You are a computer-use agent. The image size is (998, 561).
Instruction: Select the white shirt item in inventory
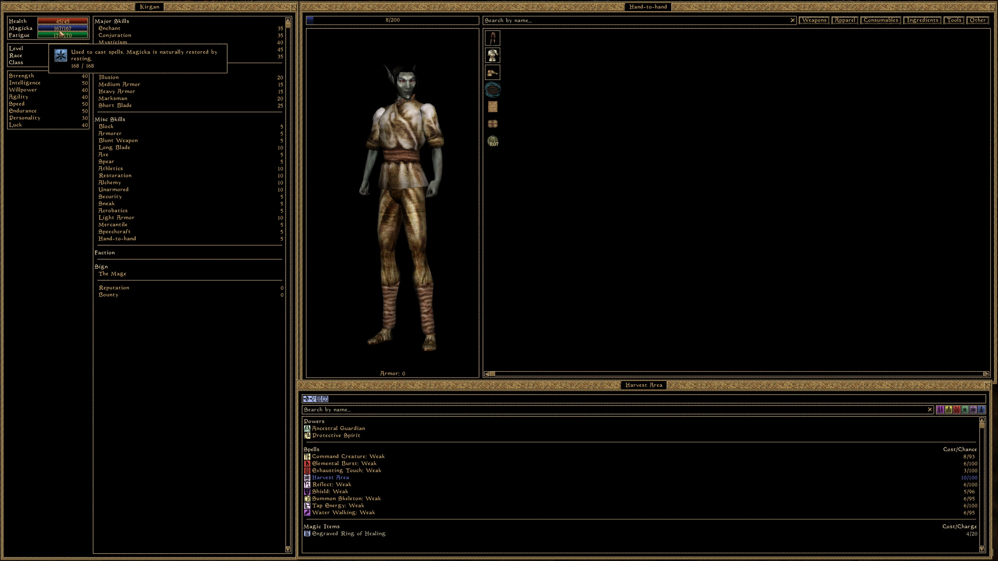493,55
